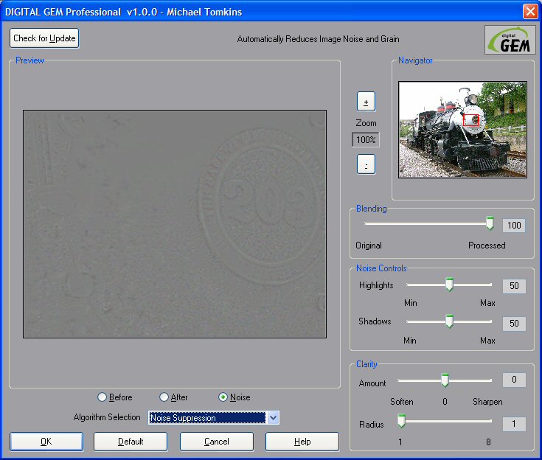
Task: Click the Shadows noise slider handle
Action: click(x=448, y=322)
